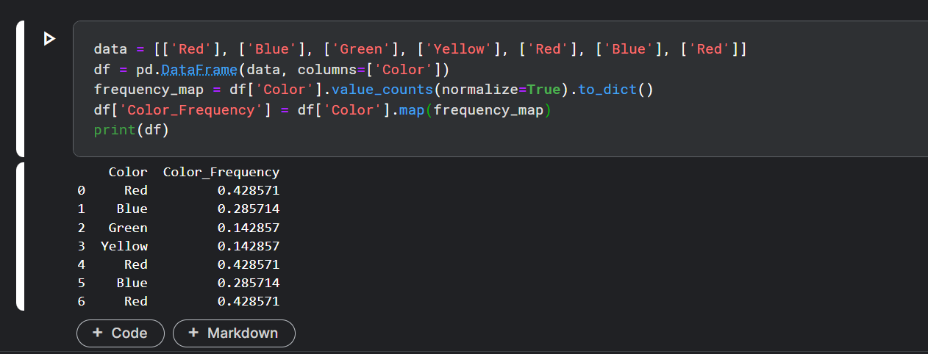Image resolution: width=928 pixels, height=354 pixels.
Task: Collapse the code cell using its left bar
Action: (x=20, y=89)
